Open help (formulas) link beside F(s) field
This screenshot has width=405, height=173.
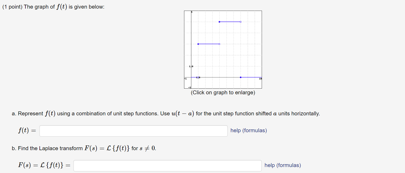point(282,165)
